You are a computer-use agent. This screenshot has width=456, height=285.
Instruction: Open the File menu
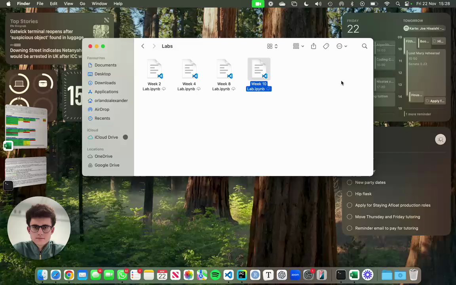click(40, 4)
